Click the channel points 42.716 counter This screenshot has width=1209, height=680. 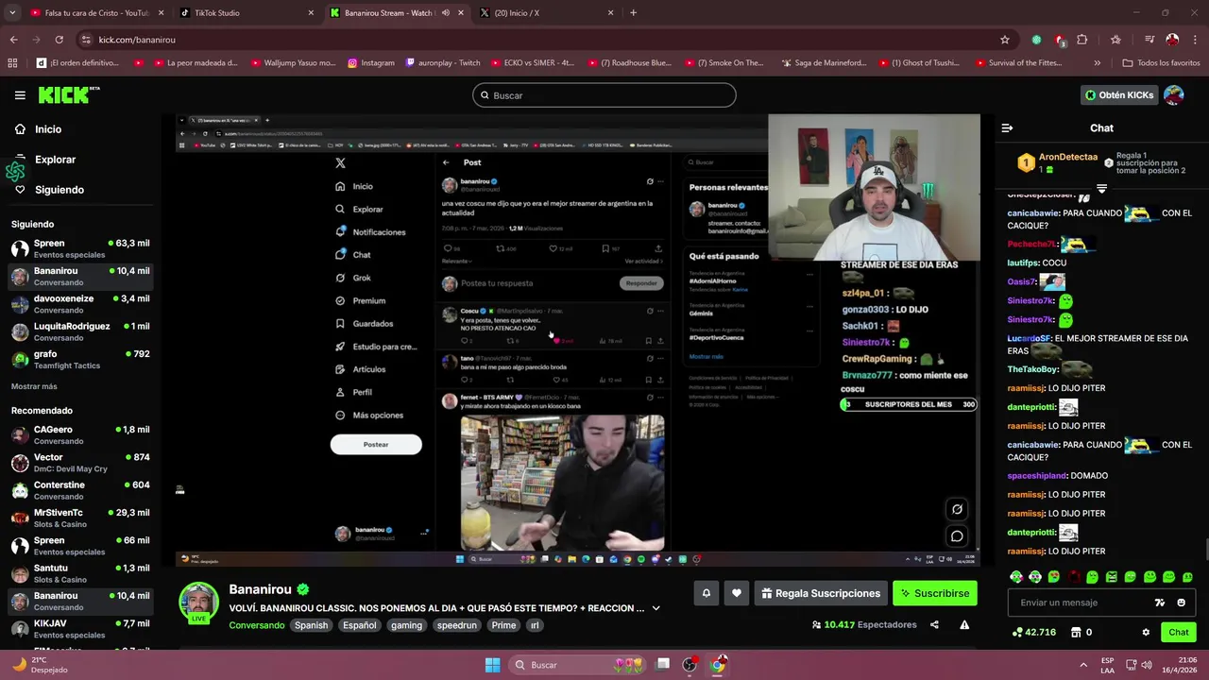[1033, 632]
